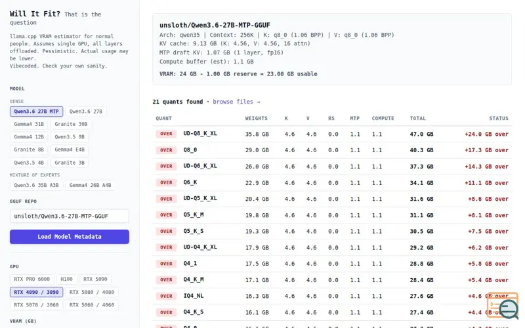Click the magnifier zoom-out overlay icon
Image resolution: width=525 pixels, height=328 pixels.
tap(508, 309)
